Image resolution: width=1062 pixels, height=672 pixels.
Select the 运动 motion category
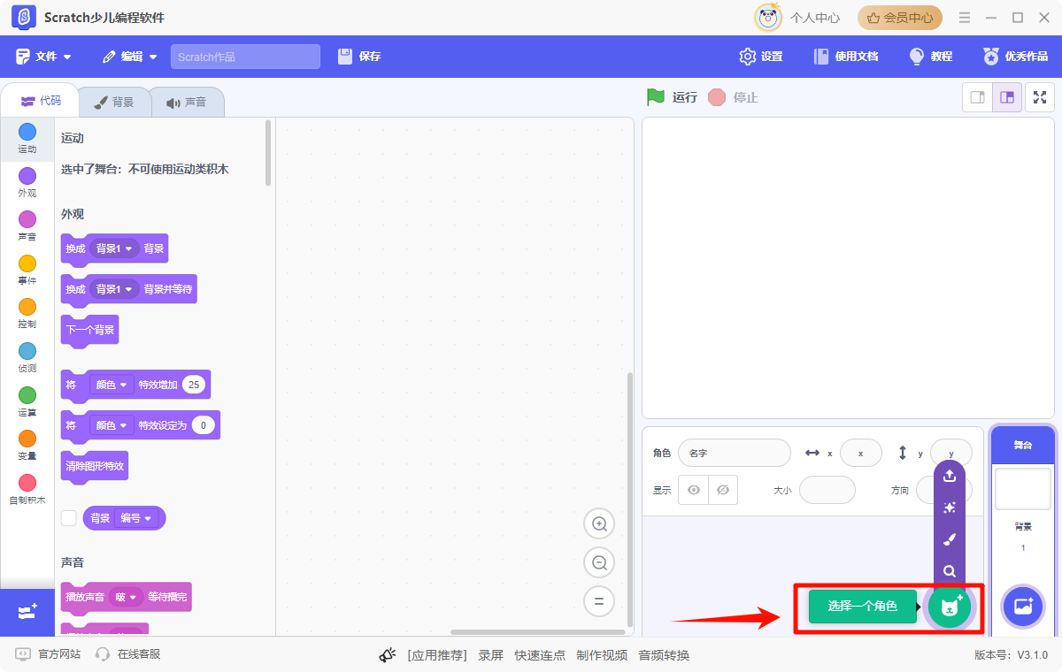tap(27, 139)
